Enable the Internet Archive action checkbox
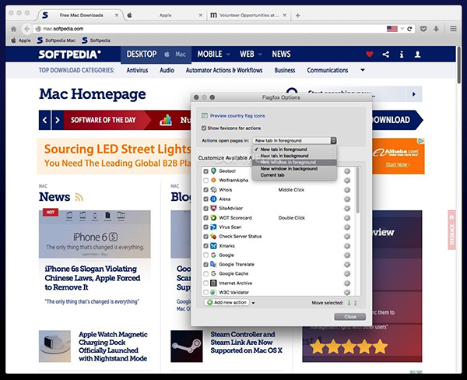Image resolution: width=467 pixels, height=380 pixels. [x=205, y=283]
